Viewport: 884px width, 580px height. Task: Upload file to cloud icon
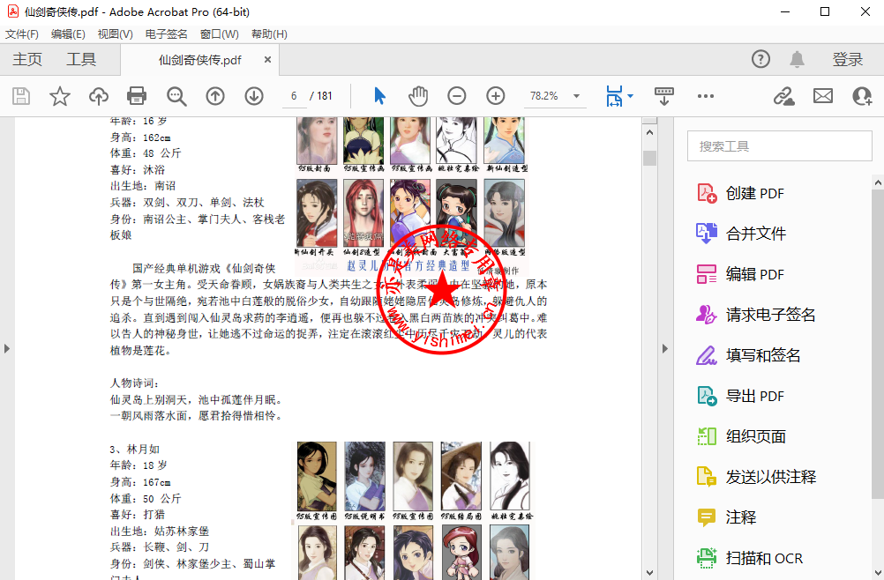click(x=99, y=96)
